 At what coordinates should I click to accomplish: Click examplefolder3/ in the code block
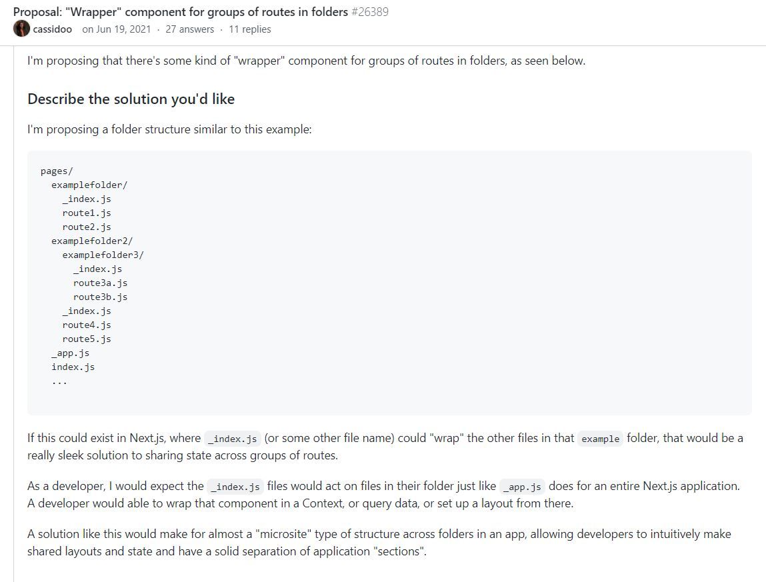[103, 255]
